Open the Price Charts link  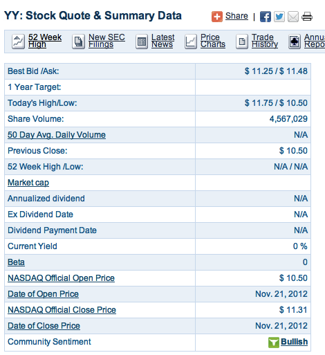click(x=213, y=41)
